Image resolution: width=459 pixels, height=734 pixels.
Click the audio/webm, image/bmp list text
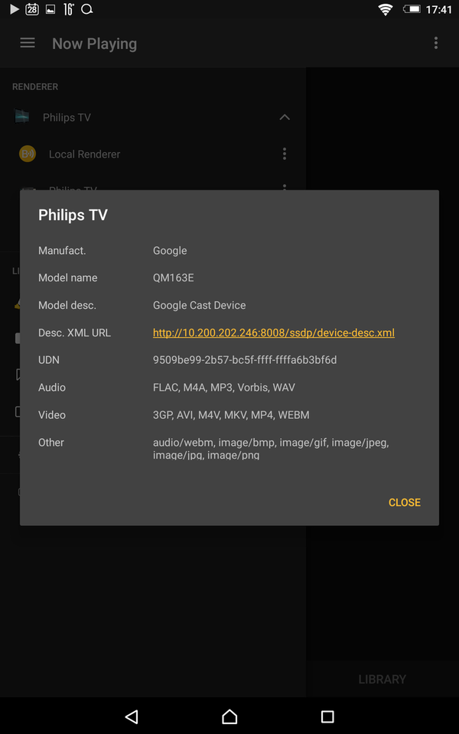pos(271,449)
